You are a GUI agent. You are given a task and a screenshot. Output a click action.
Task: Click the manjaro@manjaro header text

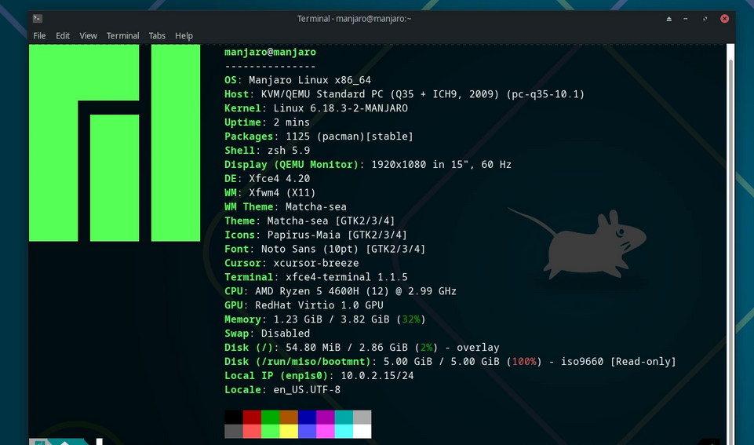click(x=270, y=52)
